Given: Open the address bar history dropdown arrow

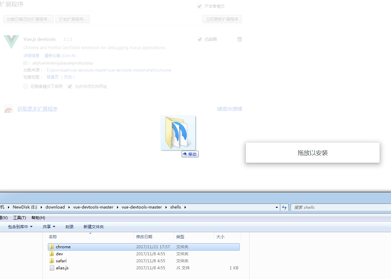Looking at the screenshot, I should coord(277,207).
